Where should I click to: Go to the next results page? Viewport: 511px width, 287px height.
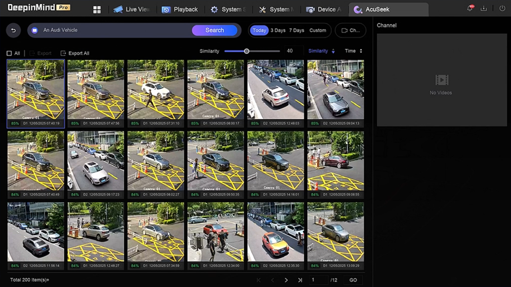click(x=286, y=280)
